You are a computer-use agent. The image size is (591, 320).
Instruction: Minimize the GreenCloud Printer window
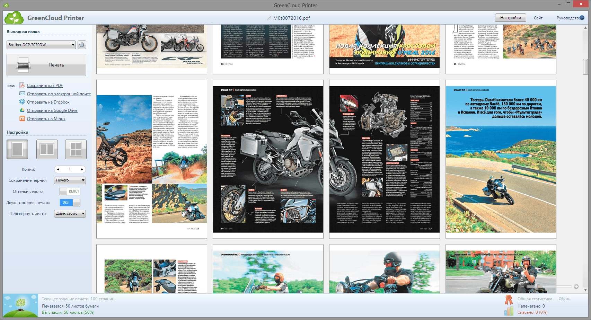point(558,4)
